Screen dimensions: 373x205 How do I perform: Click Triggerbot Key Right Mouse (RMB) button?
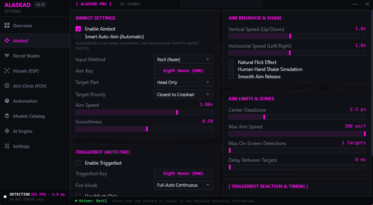pyautogui.click(x=183, y=173)
